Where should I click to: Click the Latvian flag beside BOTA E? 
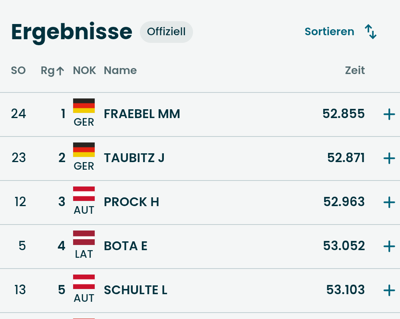[x=84, y=238]
